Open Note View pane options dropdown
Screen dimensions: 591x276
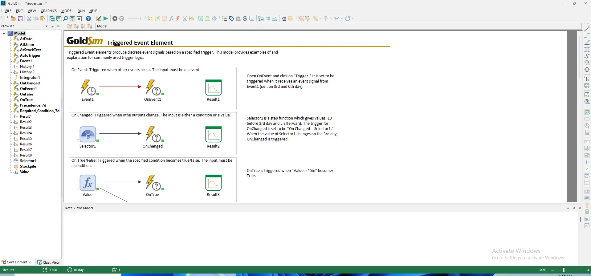568,208
